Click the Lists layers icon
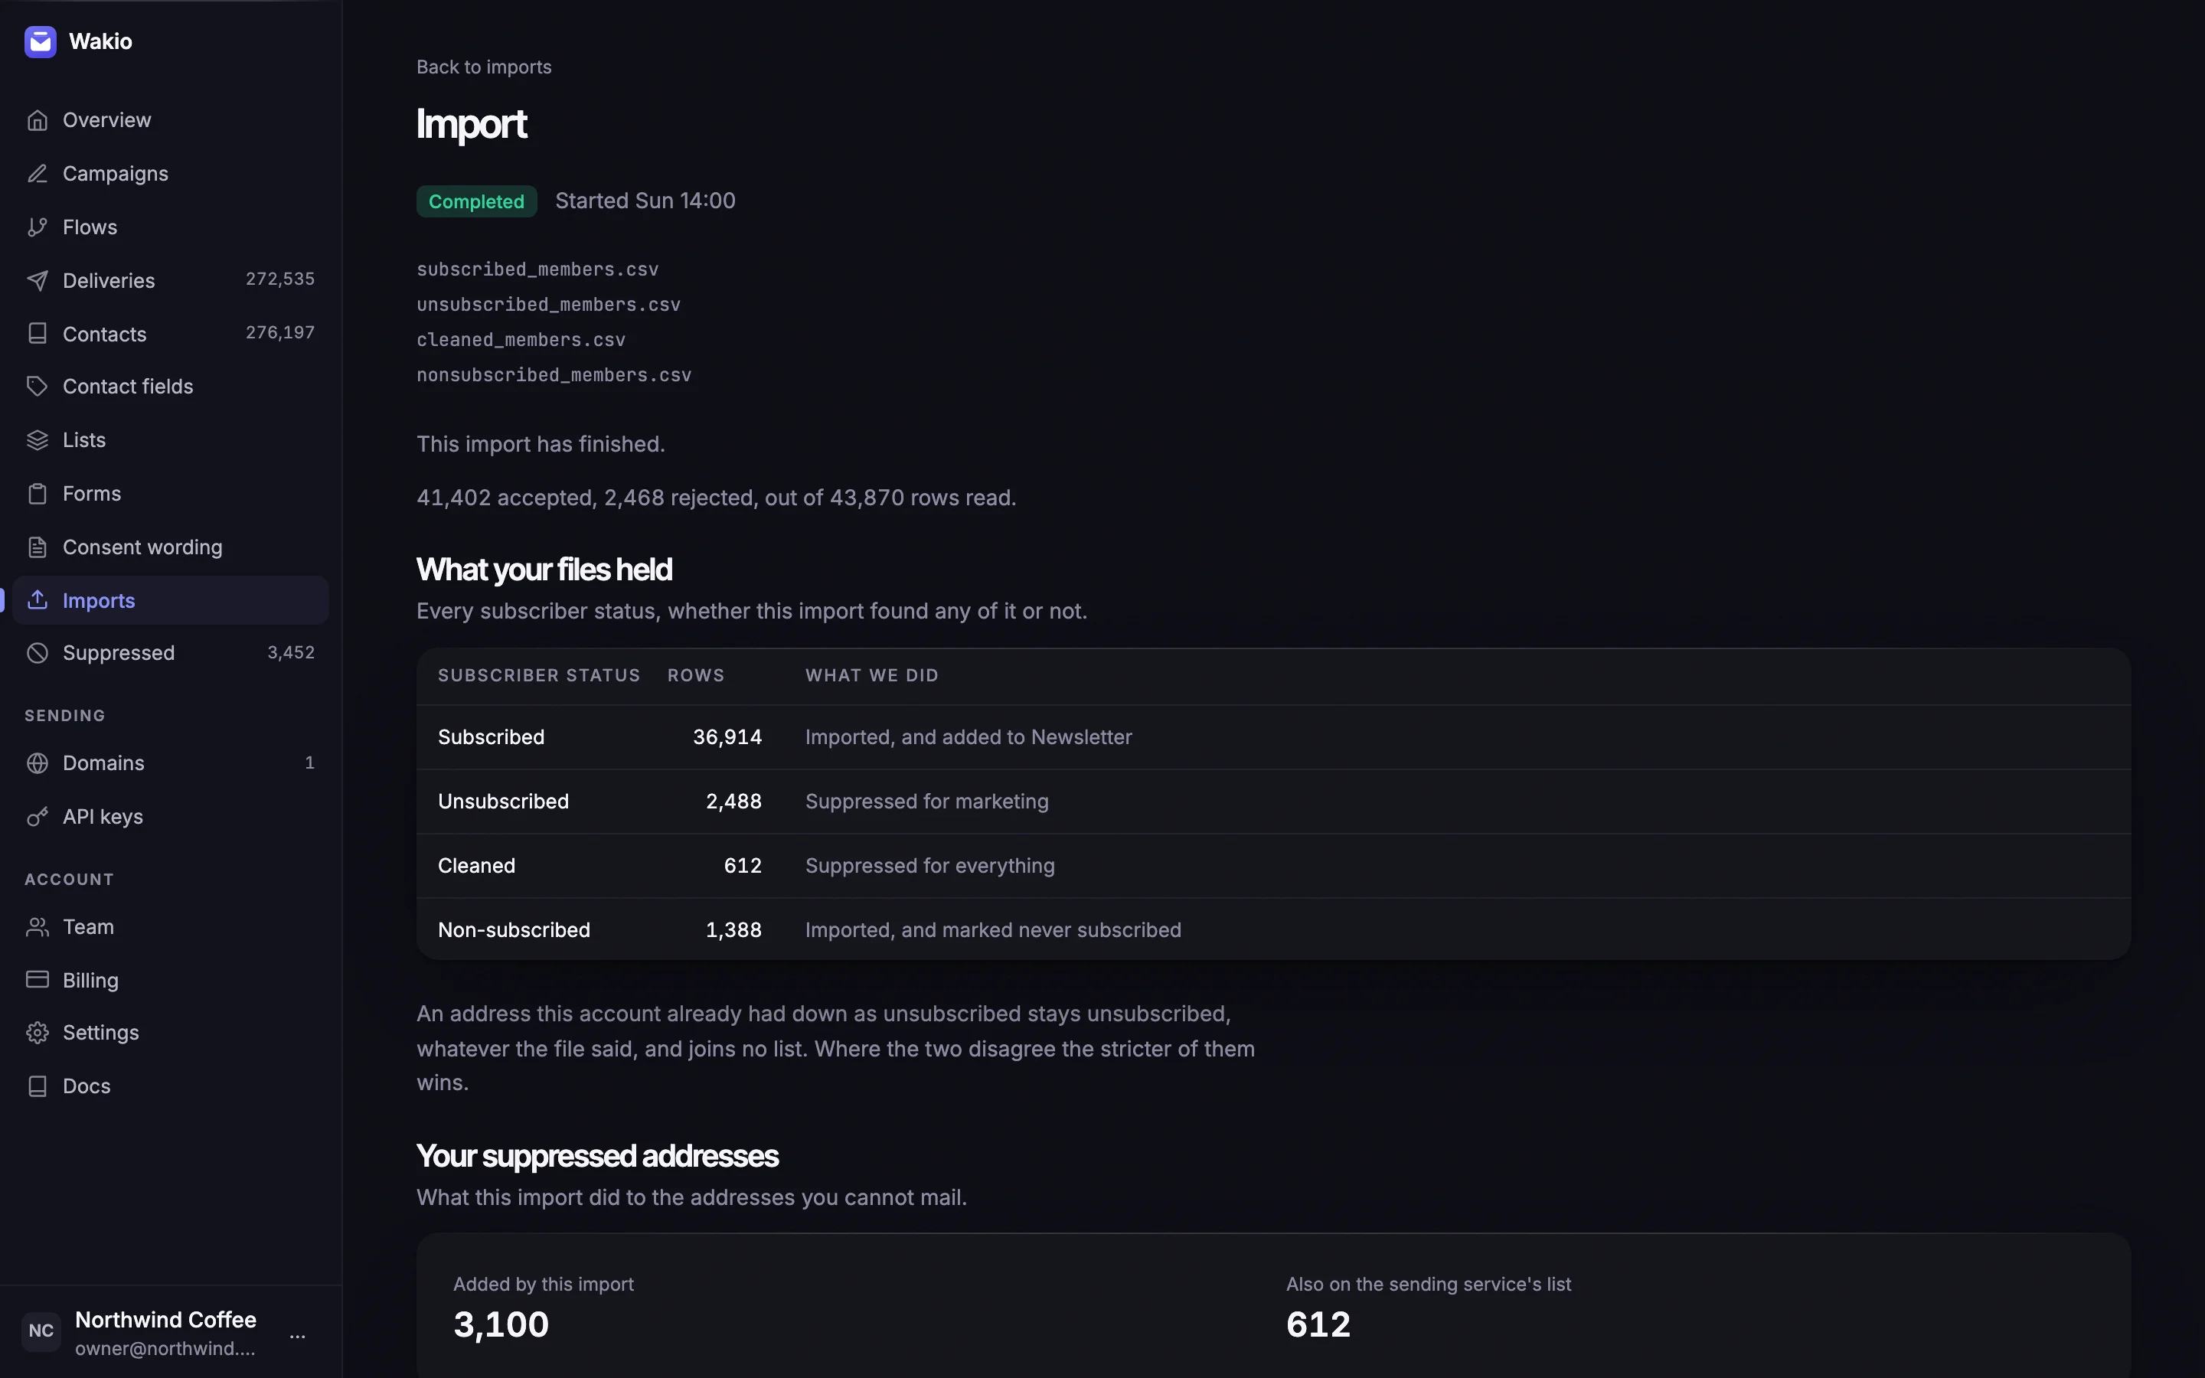 click(x=38, y=440)
